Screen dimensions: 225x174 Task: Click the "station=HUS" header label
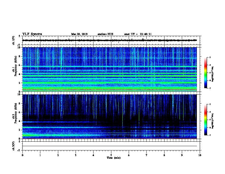[105, 34]
